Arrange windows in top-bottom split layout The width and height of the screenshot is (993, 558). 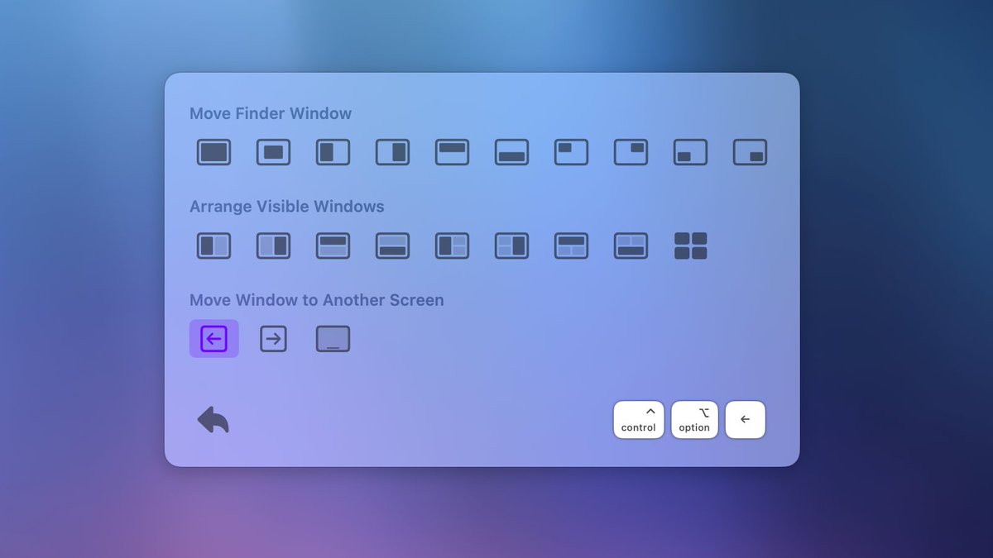[333, 246]
